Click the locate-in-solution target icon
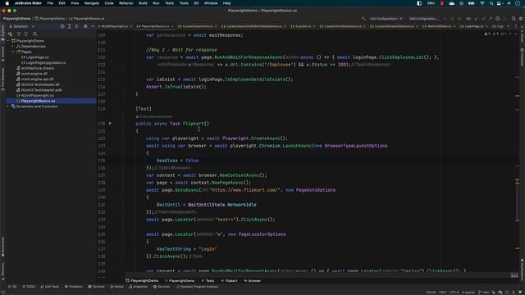The image size is (525, 295). [62, 26]
